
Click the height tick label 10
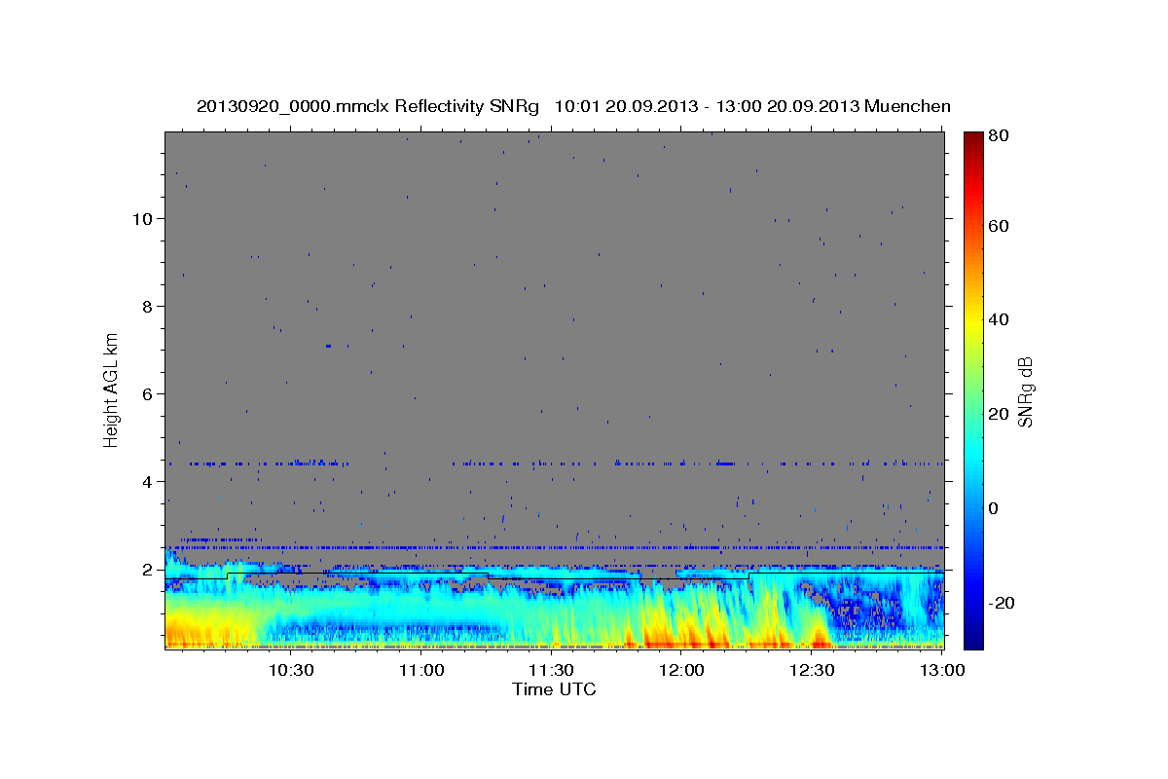[143, 219]
